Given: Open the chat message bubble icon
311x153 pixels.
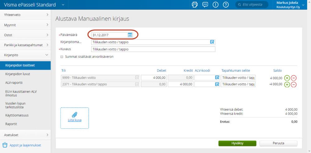Looking at the screenshot, I should [x=205, y=5].
